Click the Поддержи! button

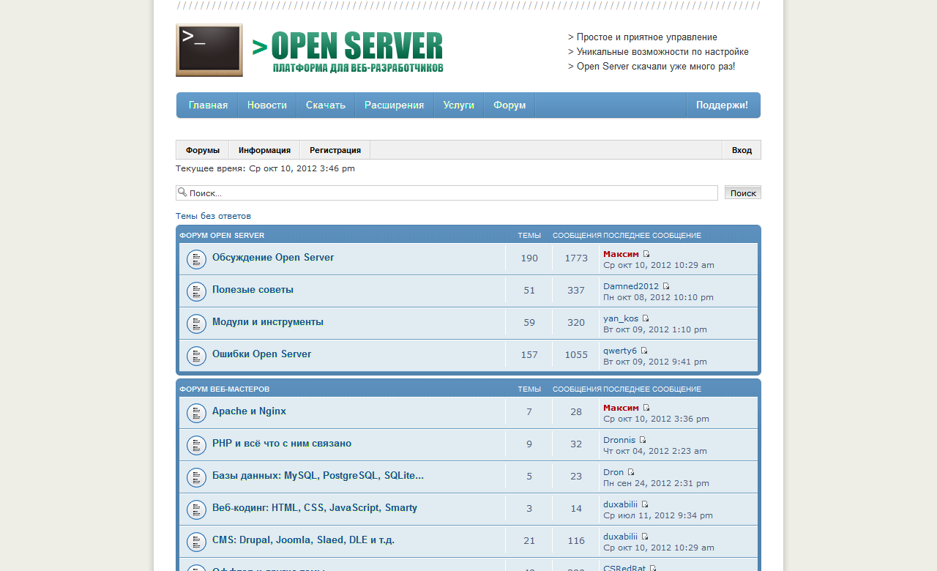[722, 105]
